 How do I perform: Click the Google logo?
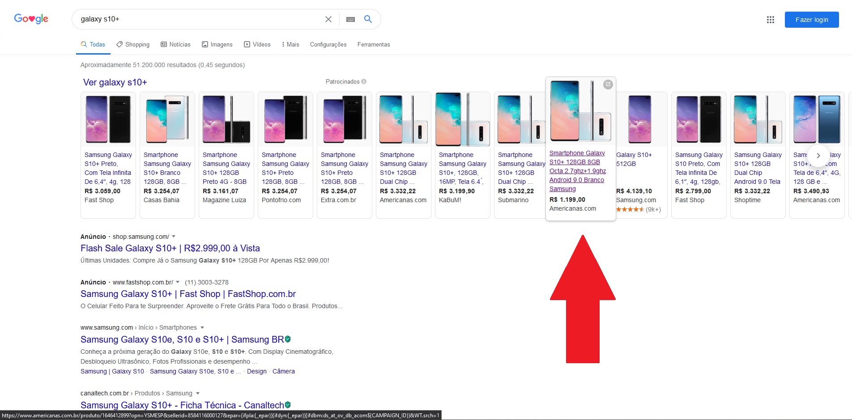coord(31,19)
